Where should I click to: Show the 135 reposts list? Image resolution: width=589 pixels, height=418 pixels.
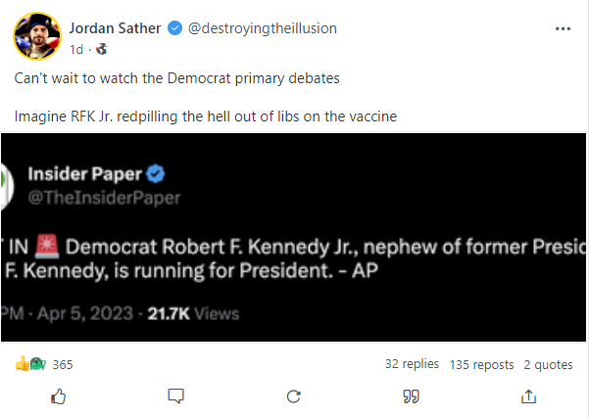coord(481,364)
